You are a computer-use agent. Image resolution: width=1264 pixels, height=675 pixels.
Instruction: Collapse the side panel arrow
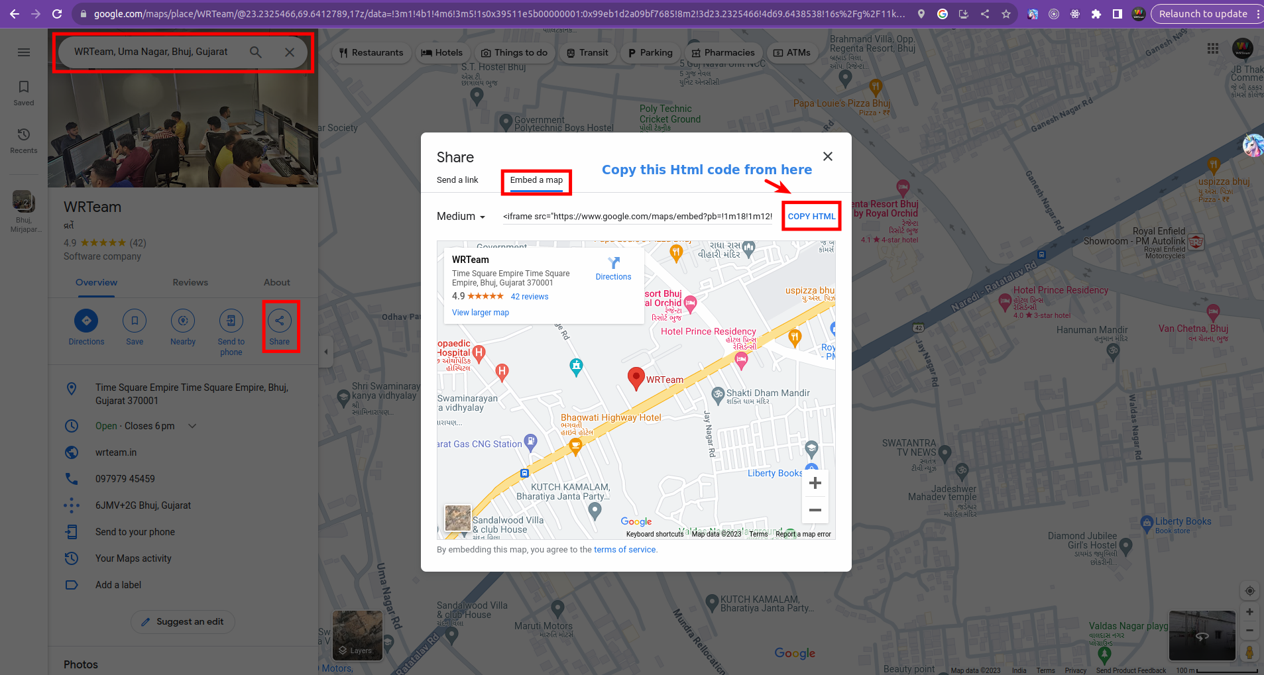(325, 352)
